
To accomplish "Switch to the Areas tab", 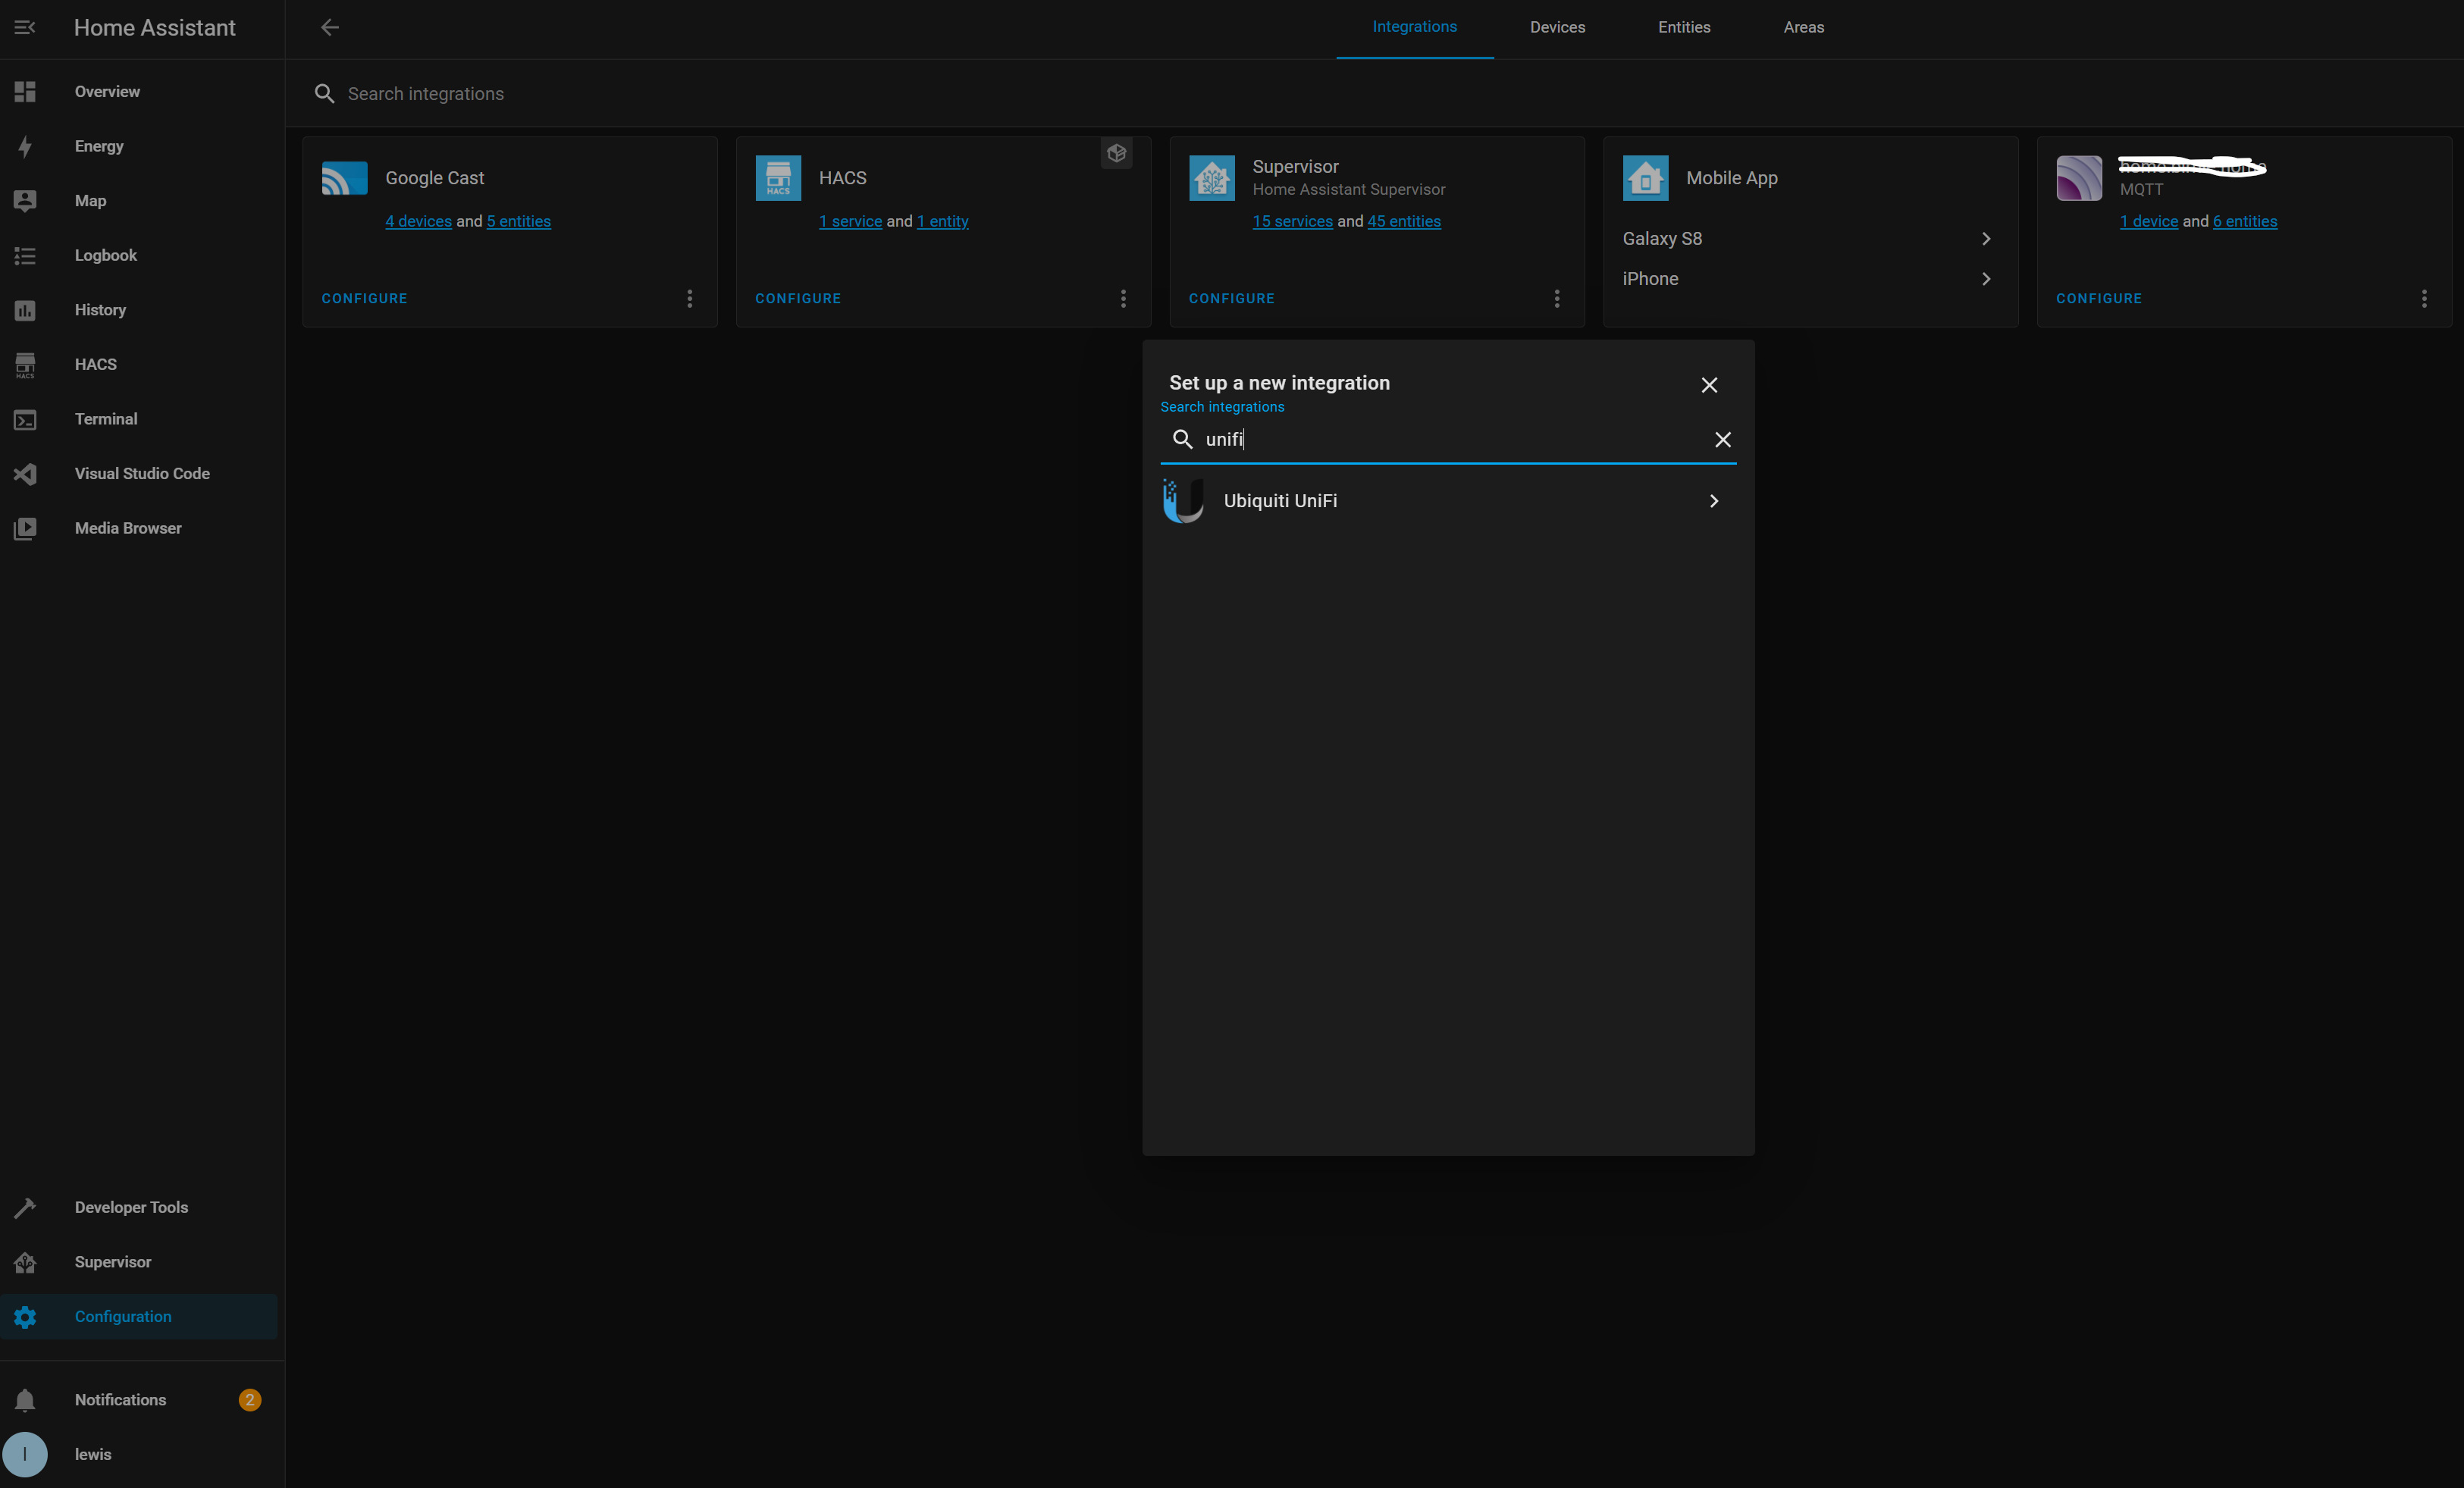I will [1804, 27].
